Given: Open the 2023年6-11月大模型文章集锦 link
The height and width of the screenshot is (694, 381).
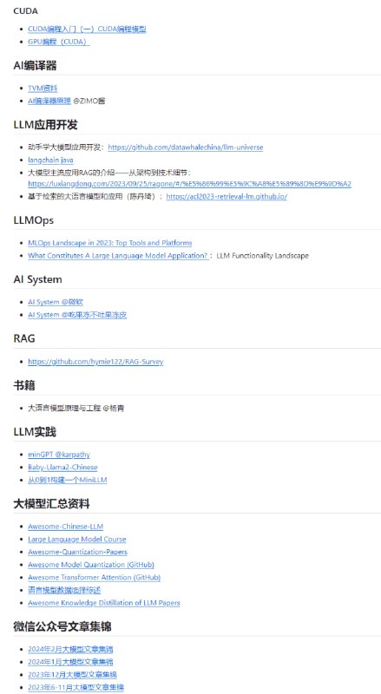Looking at the screenshot, I should tap(76, 687).
